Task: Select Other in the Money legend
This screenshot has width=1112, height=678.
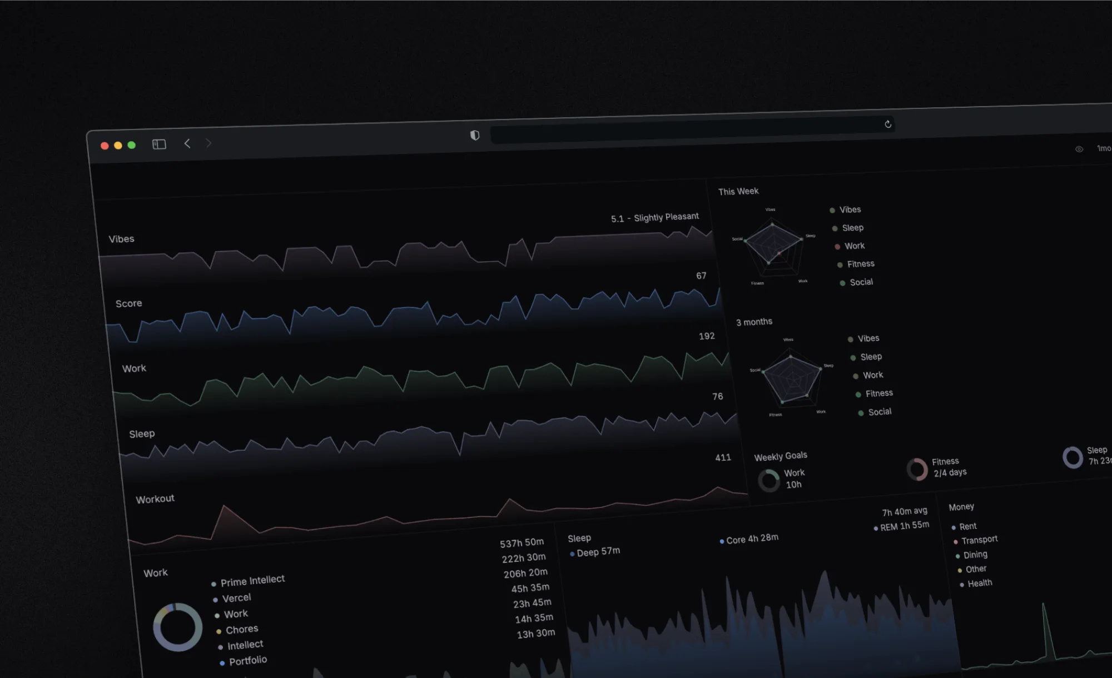Action: 972,569
